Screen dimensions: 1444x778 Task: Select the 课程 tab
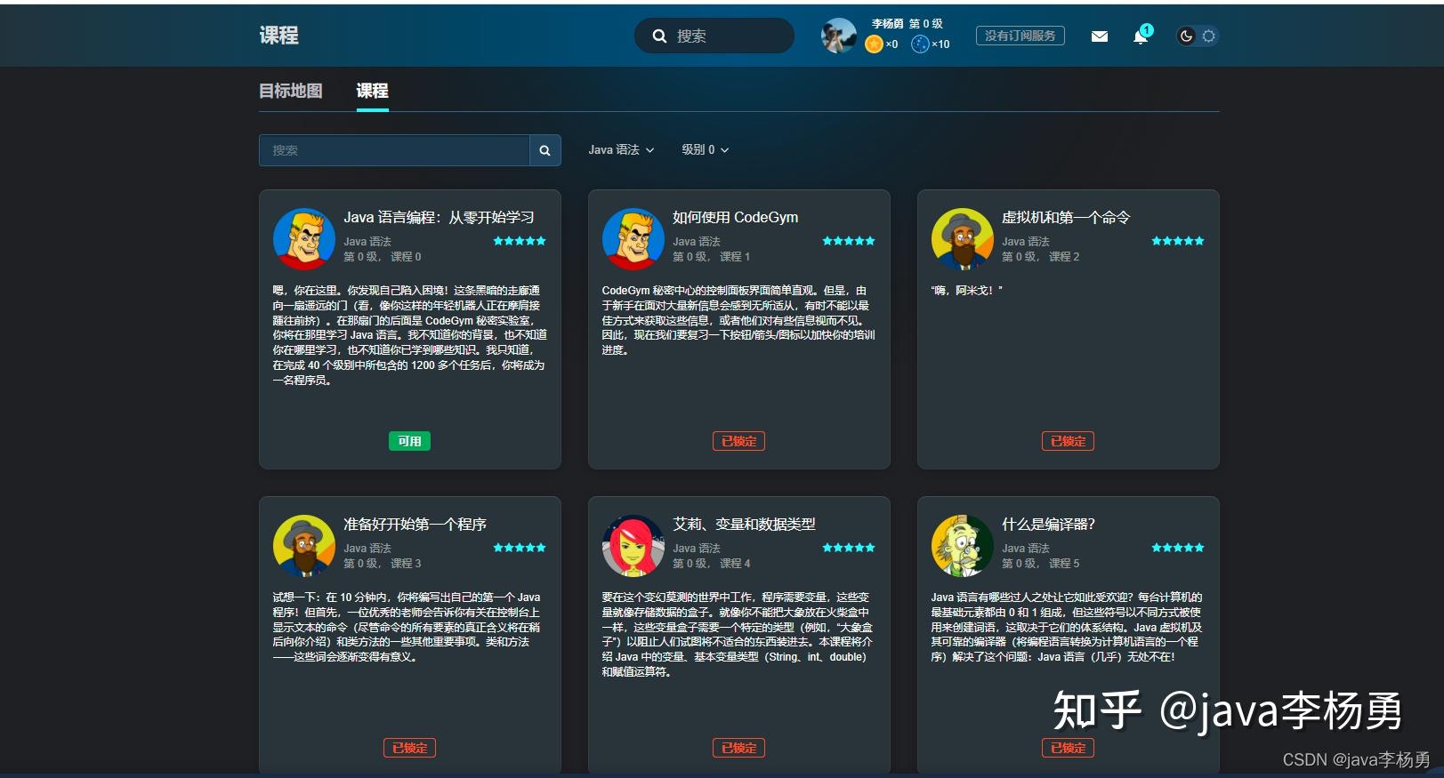coord(372,91)
